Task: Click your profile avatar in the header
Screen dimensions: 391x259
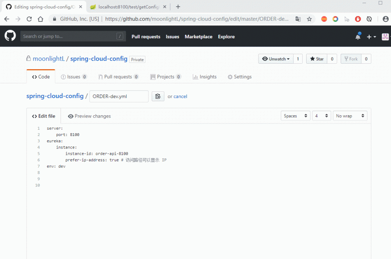Action: [385, 36]
